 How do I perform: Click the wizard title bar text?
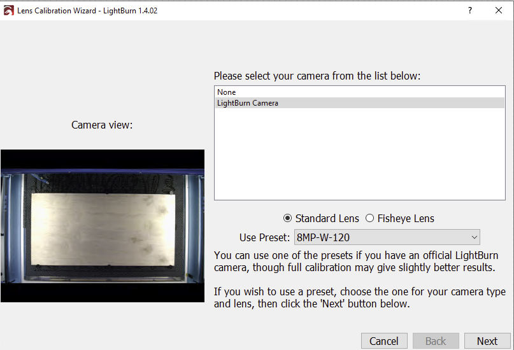[x=87, y=10]
